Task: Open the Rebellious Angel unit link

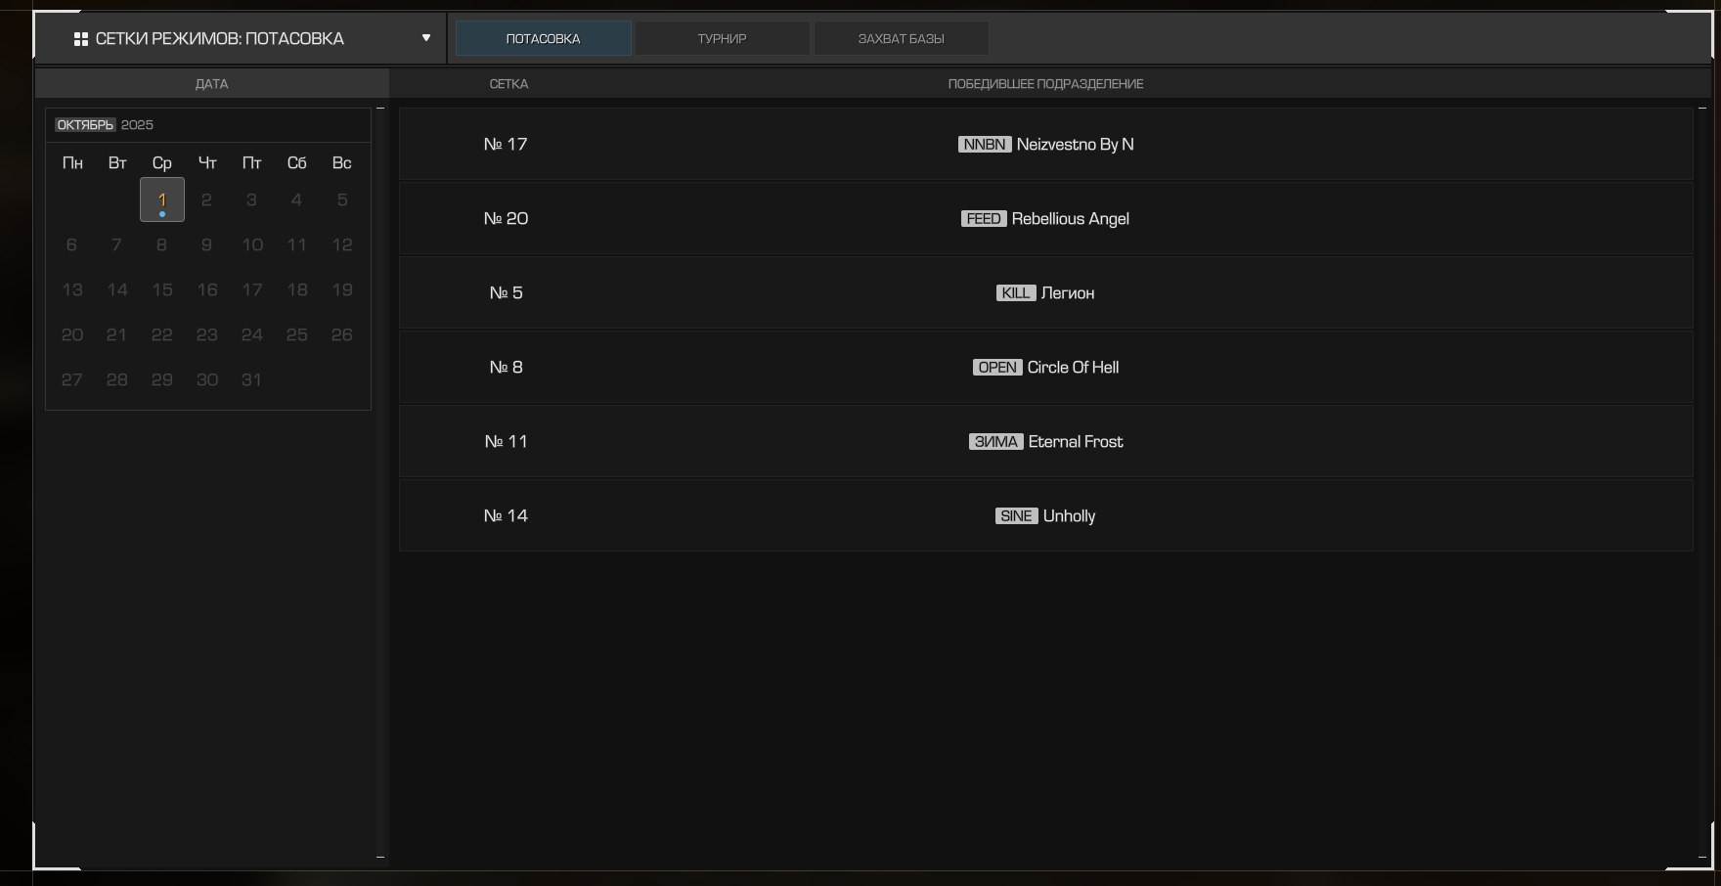Action: (x=1070, y=219)
